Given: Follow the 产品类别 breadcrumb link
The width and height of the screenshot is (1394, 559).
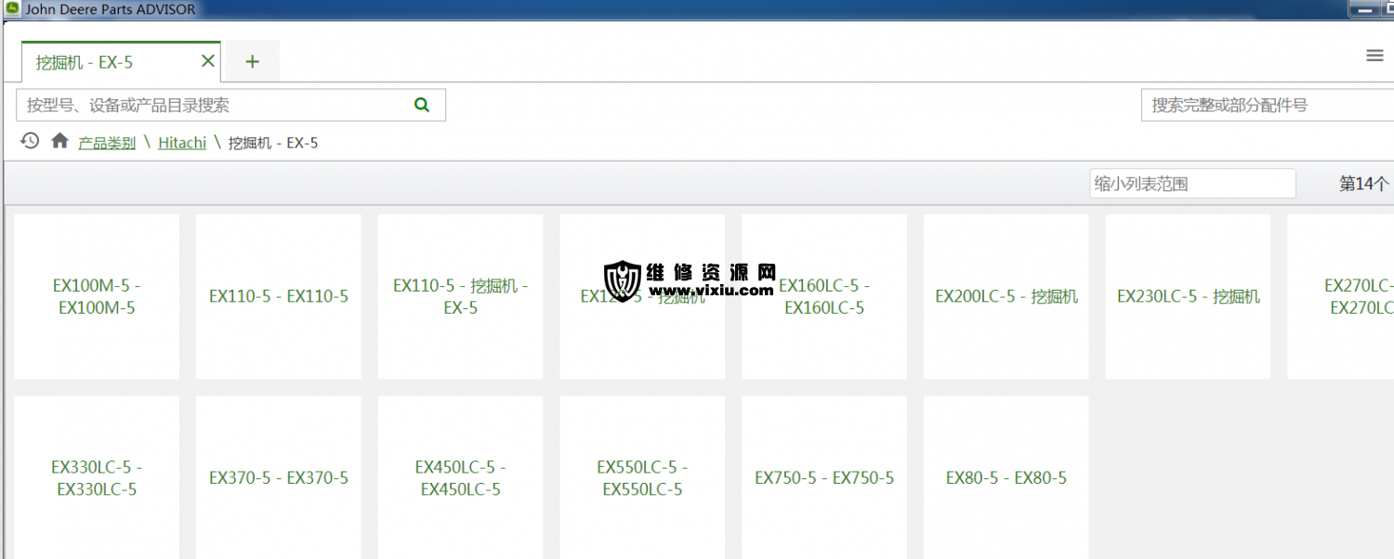Looking at the screenshot, I should [107, 143].
